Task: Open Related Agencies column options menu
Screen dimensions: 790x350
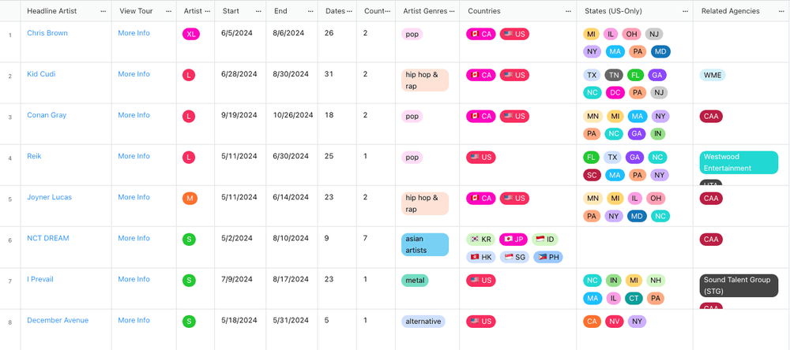Action: (x=782, y=11)
